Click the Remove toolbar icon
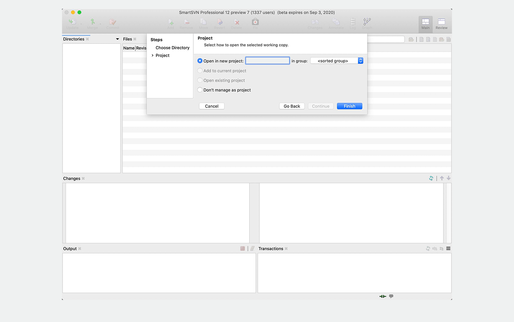The width and height of the screenshot is (514, 322). tap(186, 22)
